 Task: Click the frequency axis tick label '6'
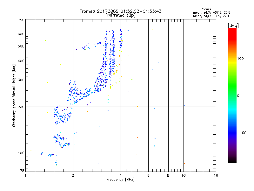(x=148, y=175)
